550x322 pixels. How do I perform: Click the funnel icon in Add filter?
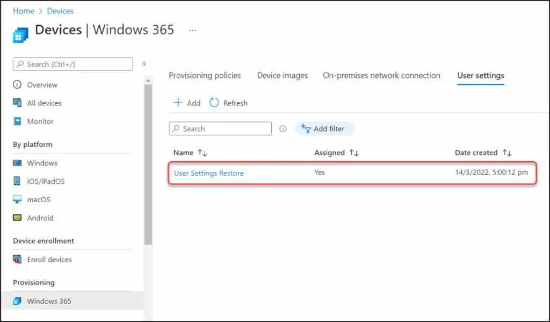tap(306, 128)
